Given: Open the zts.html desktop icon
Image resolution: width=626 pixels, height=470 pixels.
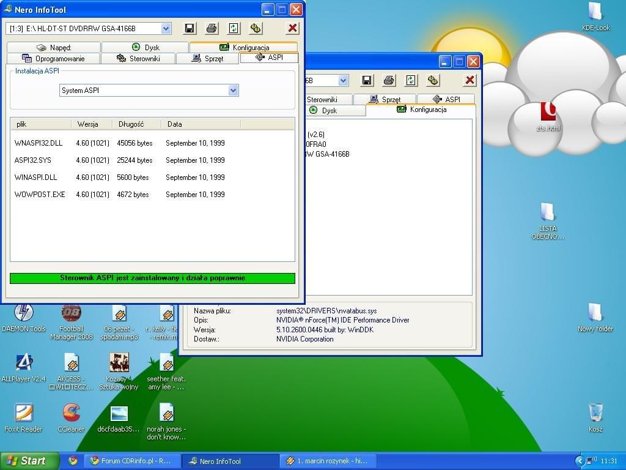Looking at the screenshot, I should pos(548,117).
